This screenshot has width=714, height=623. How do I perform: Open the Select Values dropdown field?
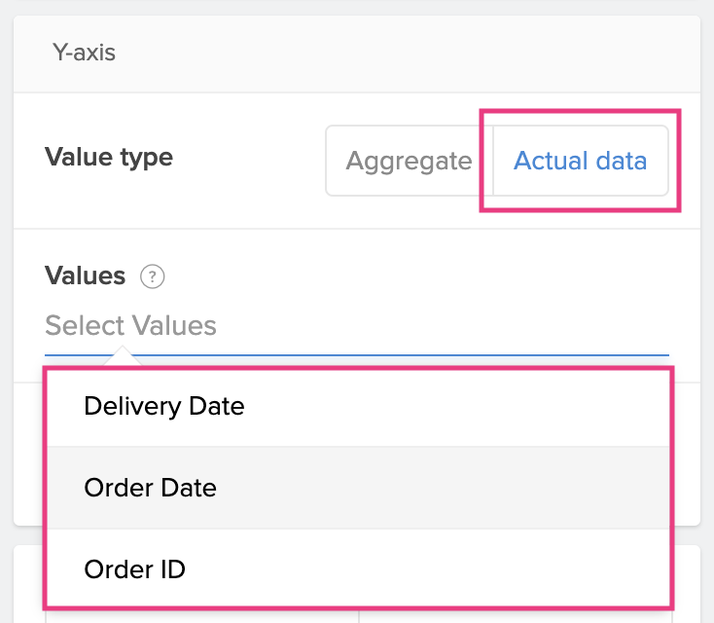(x=356, y=326)
